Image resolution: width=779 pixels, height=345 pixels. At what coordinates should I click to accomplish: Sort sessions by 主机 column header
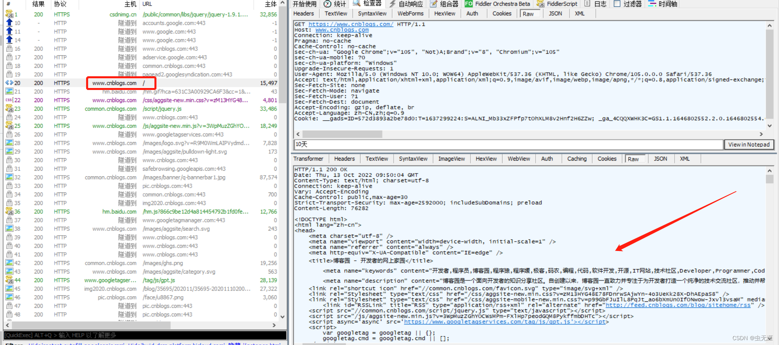click(130, 4)
